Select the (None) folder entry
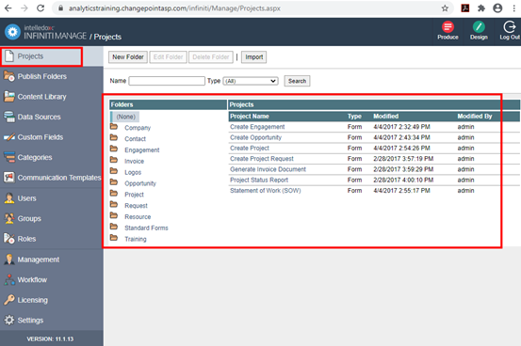The height and width of the screenshot is (346, 521). pos(125,117)
